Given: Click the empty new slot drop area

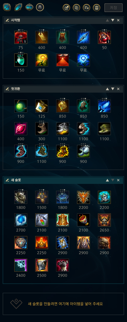Looking at the screenshot, I should coord(63,304).
